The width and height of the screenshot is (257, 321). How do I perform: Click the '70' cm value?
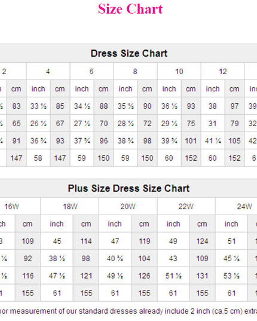coord(103,124)
